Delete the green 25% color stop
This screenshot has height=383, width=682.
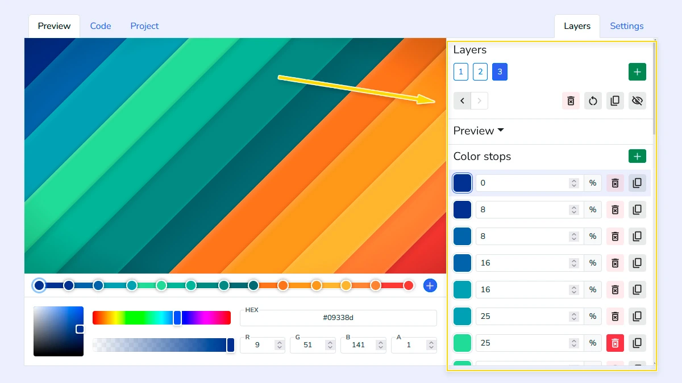[615, 343]
